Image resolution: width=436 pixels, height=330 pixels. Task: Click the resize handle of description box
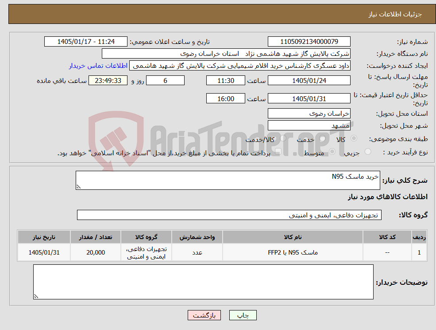78,187
